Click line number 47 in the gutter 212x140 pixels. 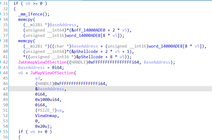pos(5,89)
